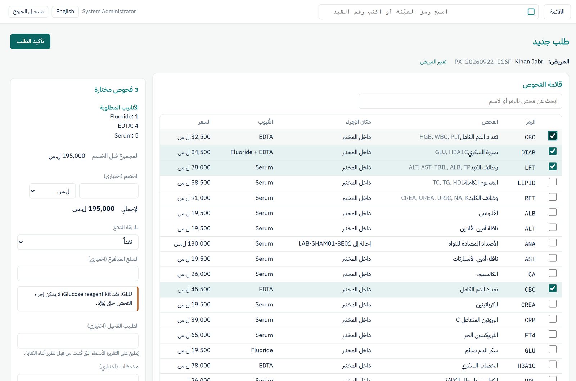
Task: Tick the FT4 thyroxine checkbox
Action: (553, 334)
